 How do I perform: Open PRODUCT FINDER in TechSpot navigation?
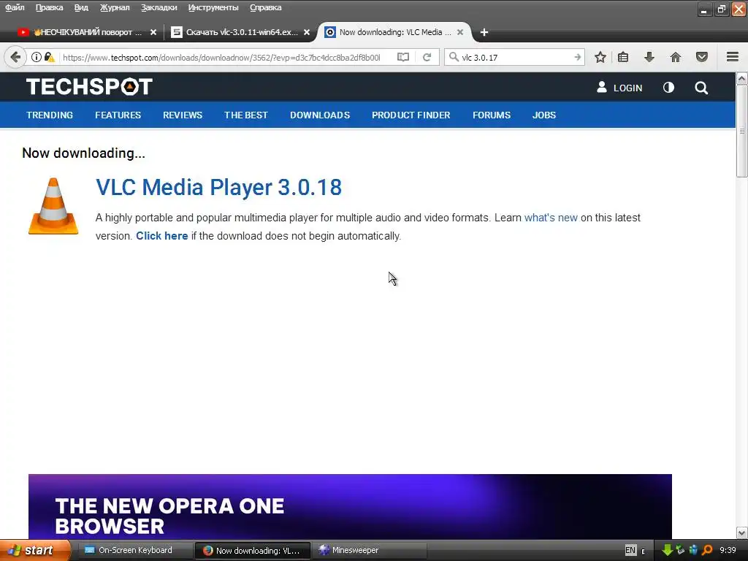tap(411, 115)
